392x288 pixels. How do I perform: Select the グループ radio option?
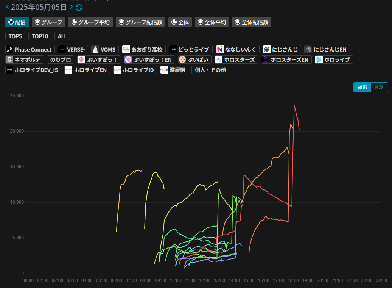click(48, 22)
